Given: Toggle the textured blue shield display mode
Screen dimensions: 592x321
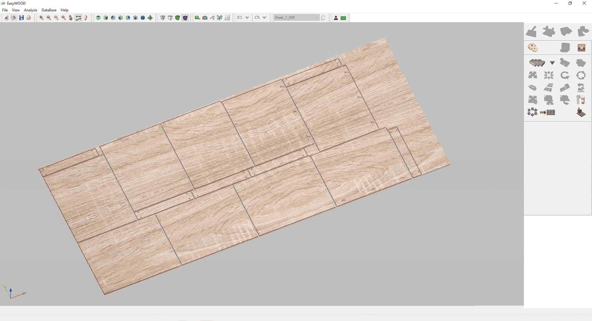Looking at the screenshot, I should point(185,18).
